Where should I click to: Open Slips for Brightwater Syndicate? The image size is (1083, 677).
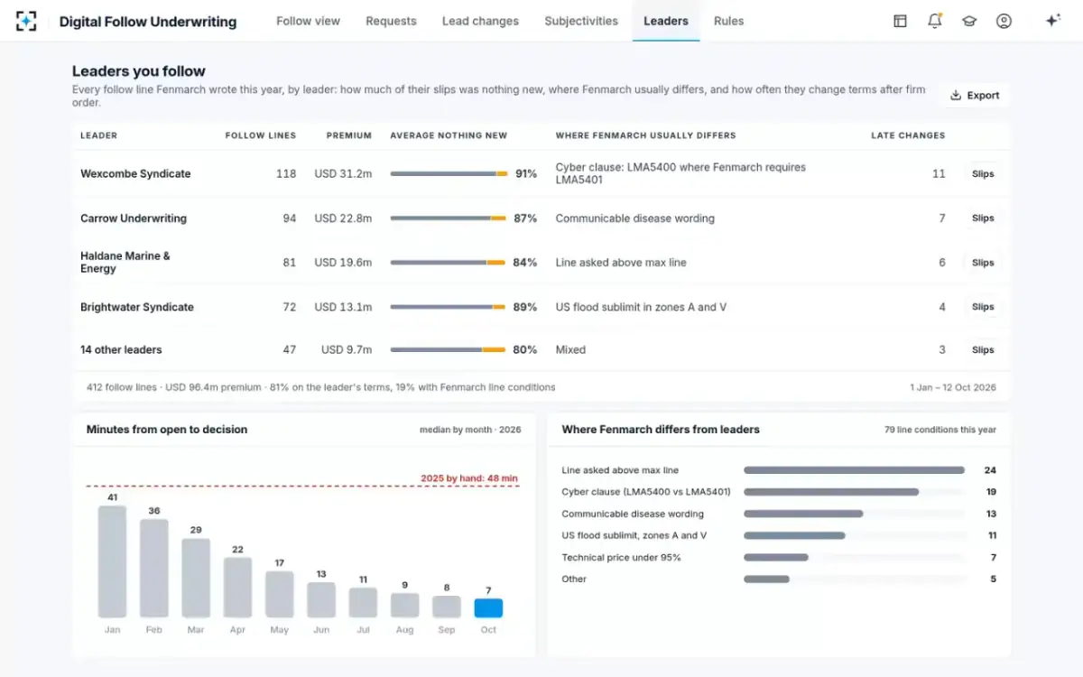983,307
